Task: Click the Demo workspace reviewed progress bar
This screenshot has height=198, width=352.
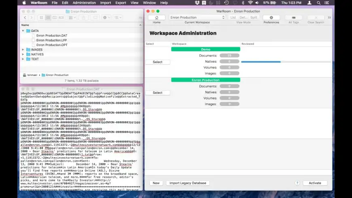Action: pyautogui.click(x=286, y=62)
